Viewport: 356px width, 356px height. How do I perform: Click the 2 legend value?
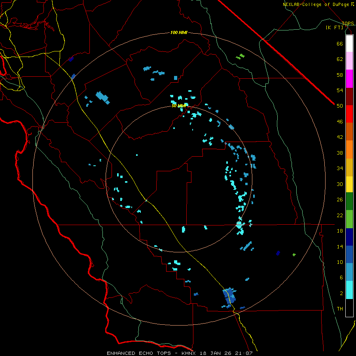[341, 294]
